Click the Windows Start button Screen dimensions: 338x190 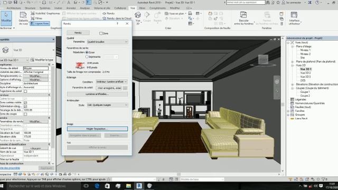(x=2, y=186)
